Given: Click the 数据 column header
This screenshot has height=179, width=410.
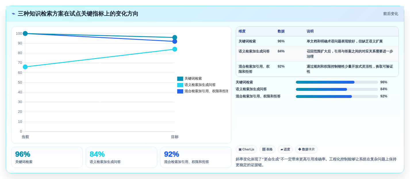Looking at the screenshot, I should click(281, 32).
